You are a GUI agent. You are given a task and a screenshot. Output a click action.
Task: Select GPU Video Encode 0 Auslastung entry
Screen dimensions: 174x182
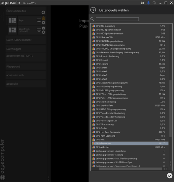[x=130, y=117]
